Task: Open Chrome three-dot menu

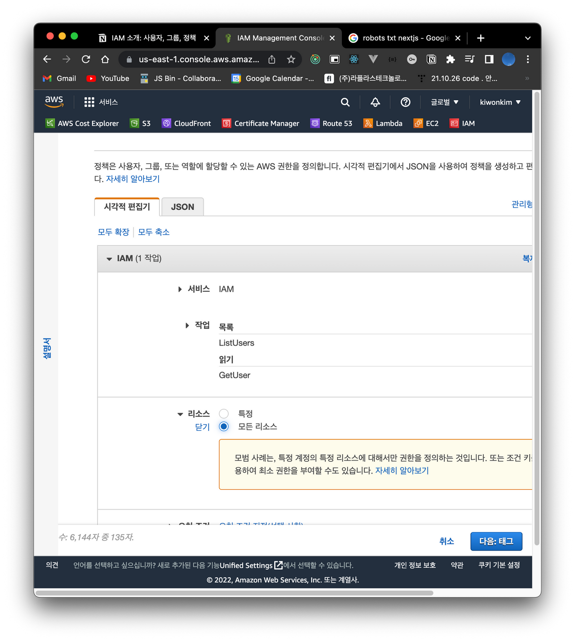Action: pyautogui.click(x=528, y=59)
